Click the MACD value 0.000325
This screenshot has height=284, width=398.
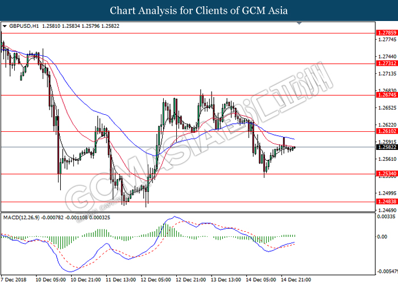point(100,218)
